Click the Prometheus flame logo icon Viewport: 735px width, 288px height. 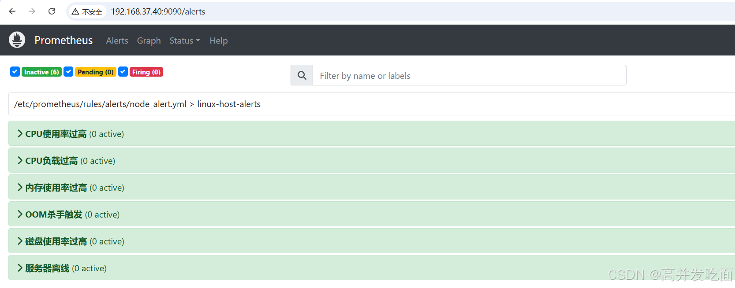click(x=17, y=40)
